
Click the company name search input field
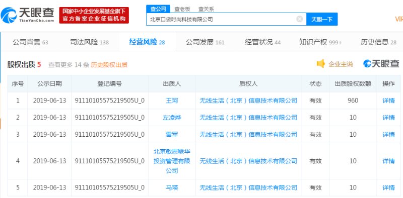(x=222, y=19)
